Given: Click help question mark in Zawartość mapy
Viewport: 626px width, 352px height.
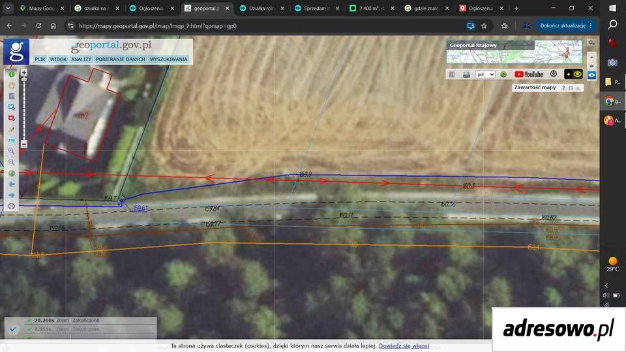Looking at the screenshot, I should coord(563,88).
